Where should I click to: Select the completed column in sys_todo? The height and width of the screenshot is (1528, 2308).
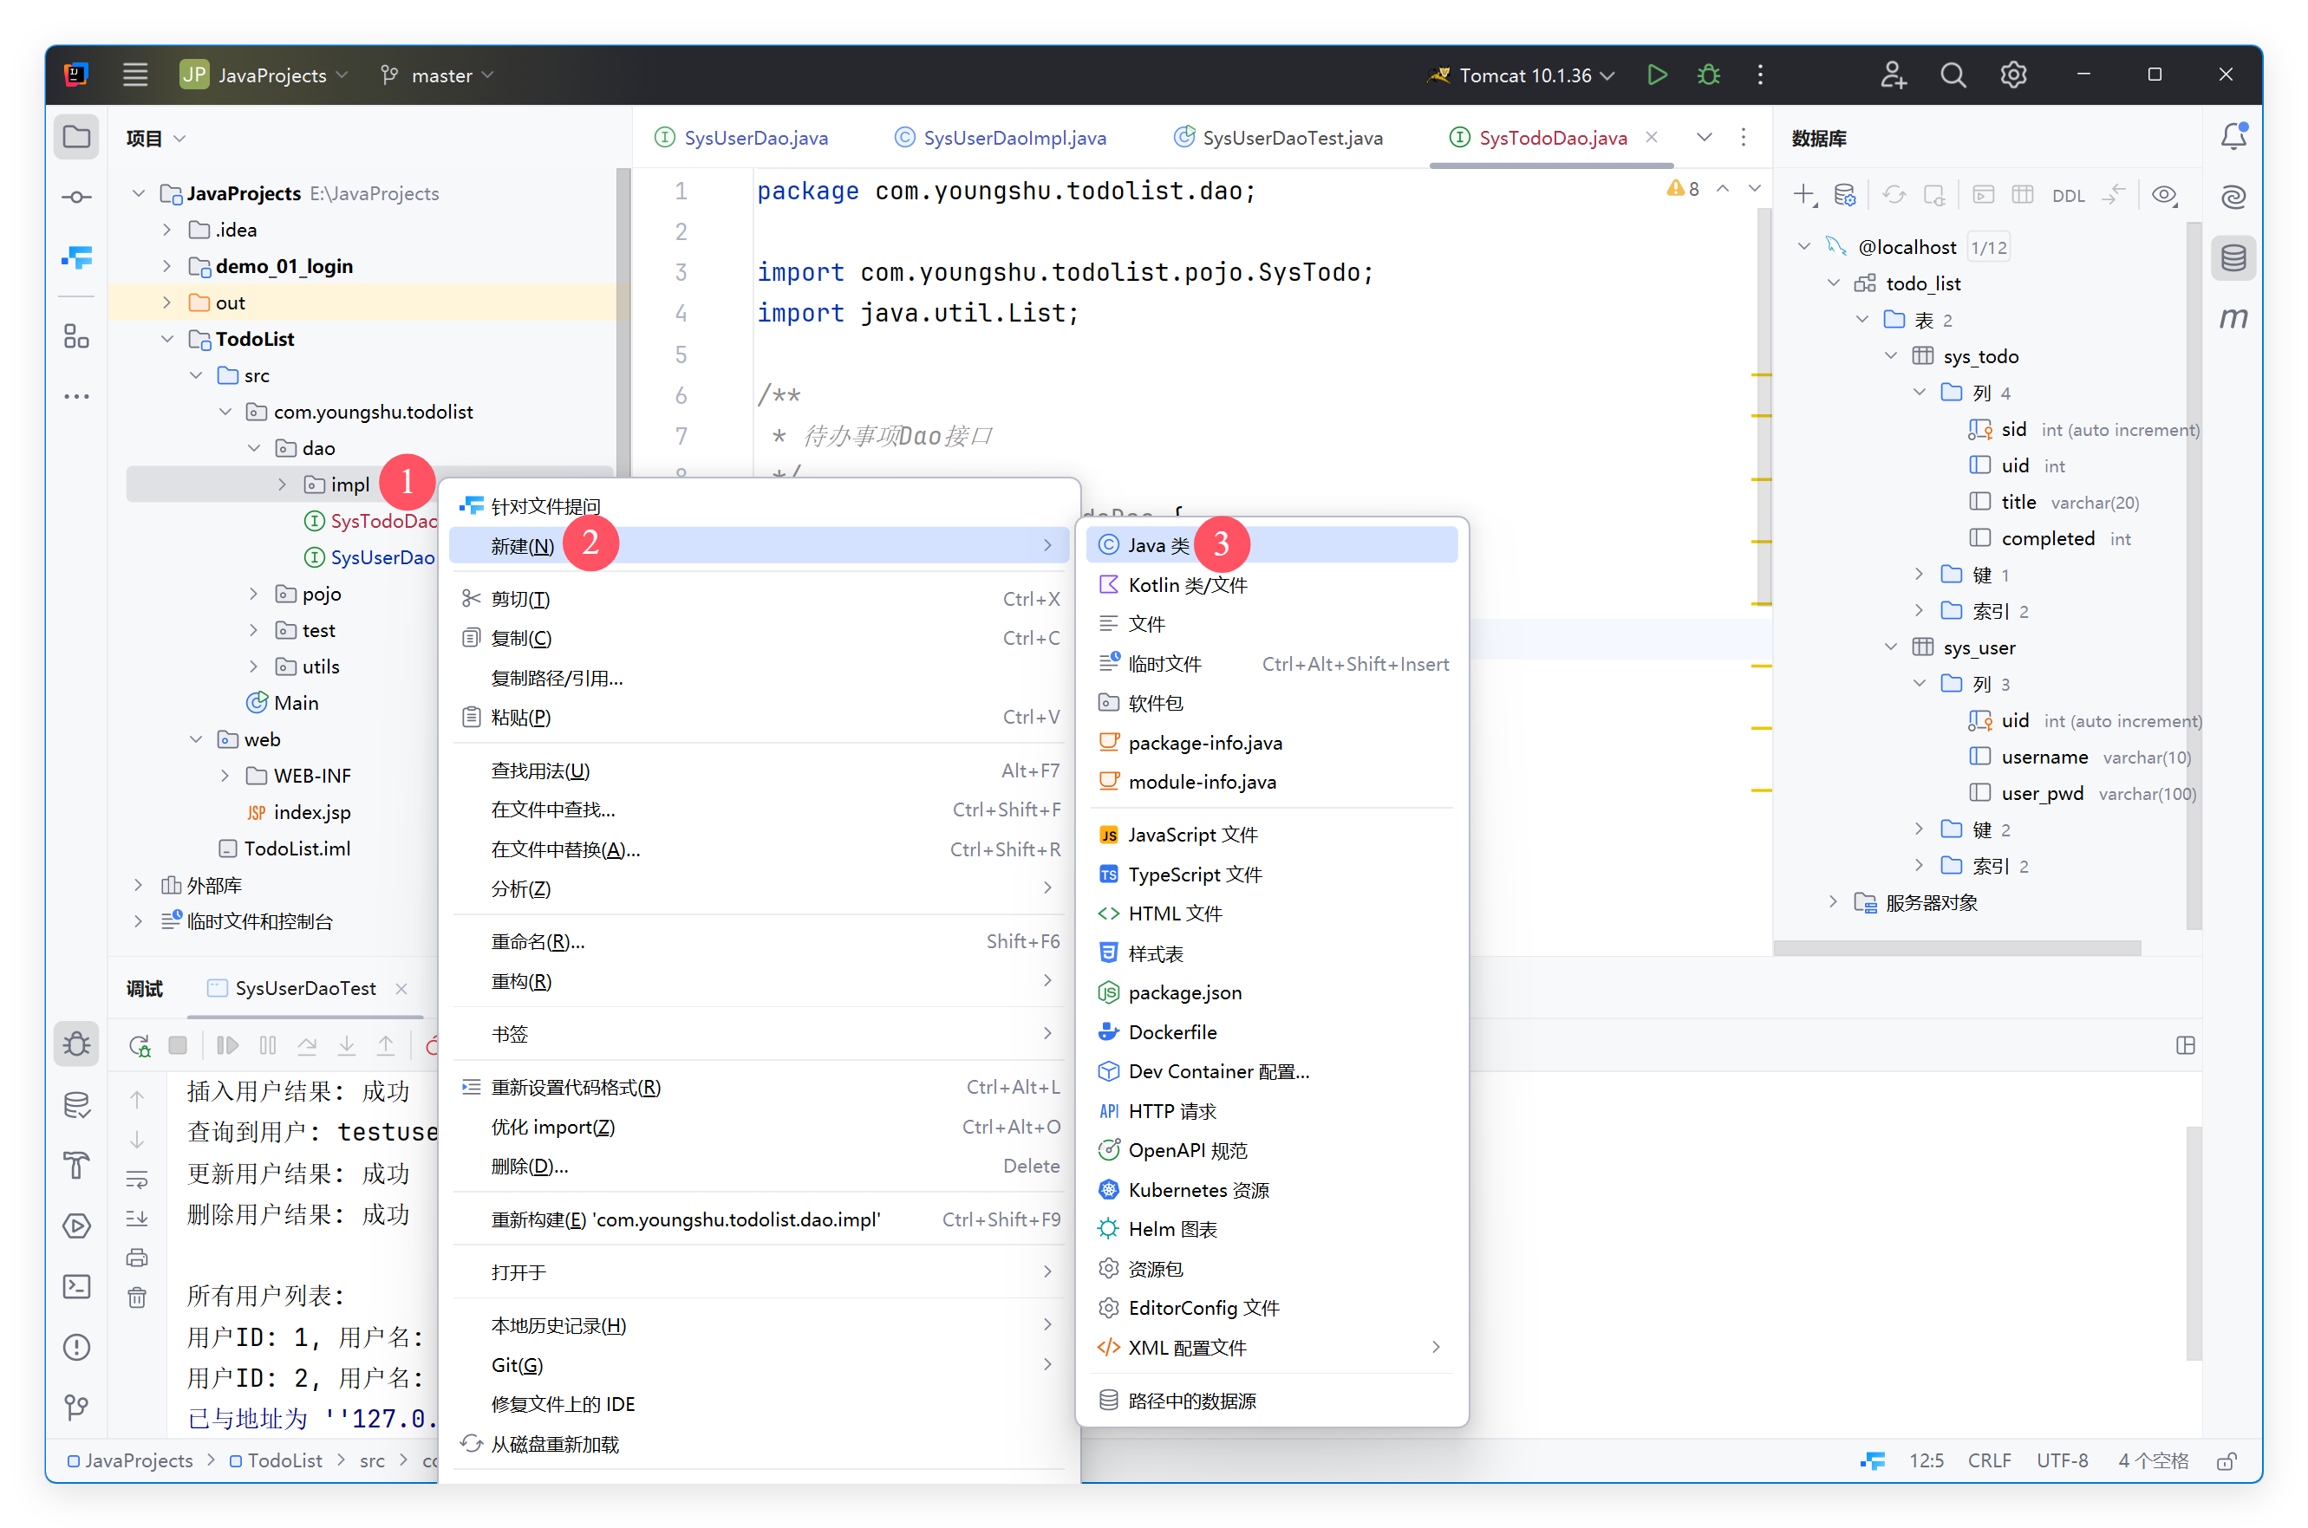click(2048, 539)
